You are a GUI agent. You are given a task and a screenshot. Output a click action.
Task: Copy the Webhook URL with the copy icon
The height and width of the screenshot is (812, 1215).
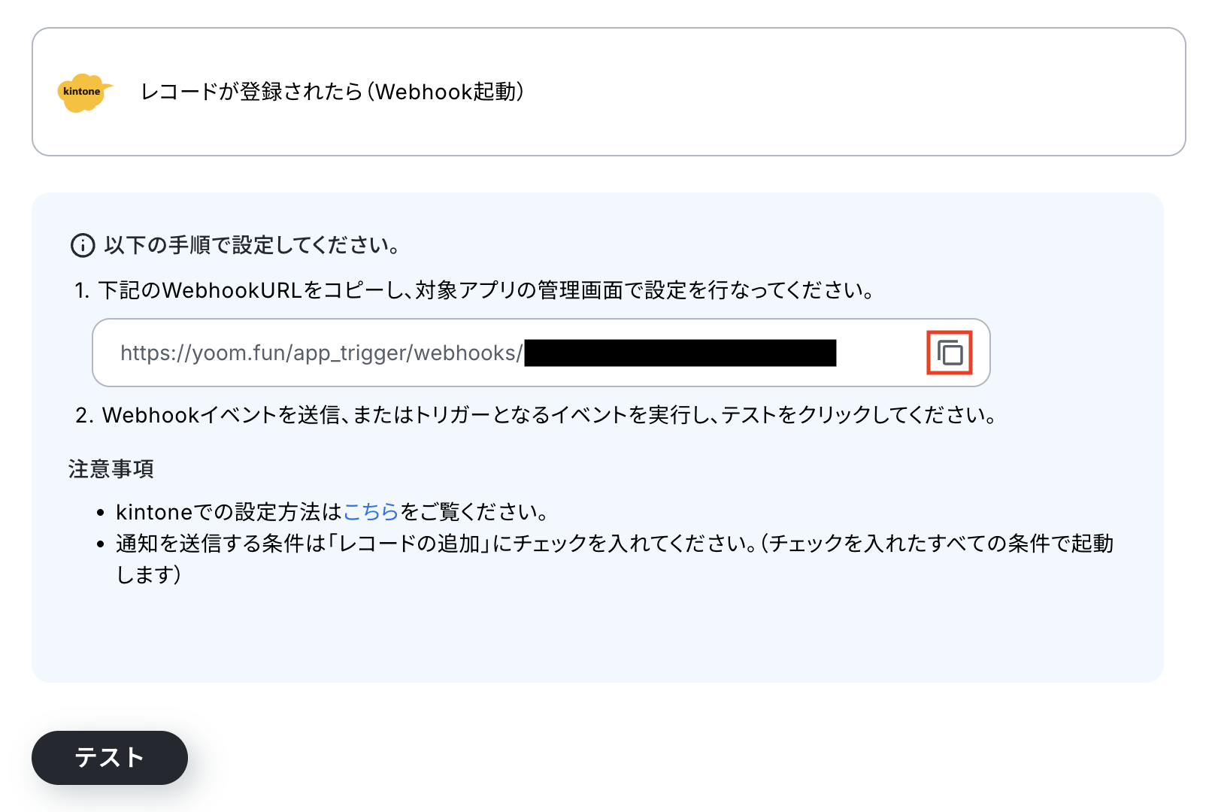click(950, 353)
